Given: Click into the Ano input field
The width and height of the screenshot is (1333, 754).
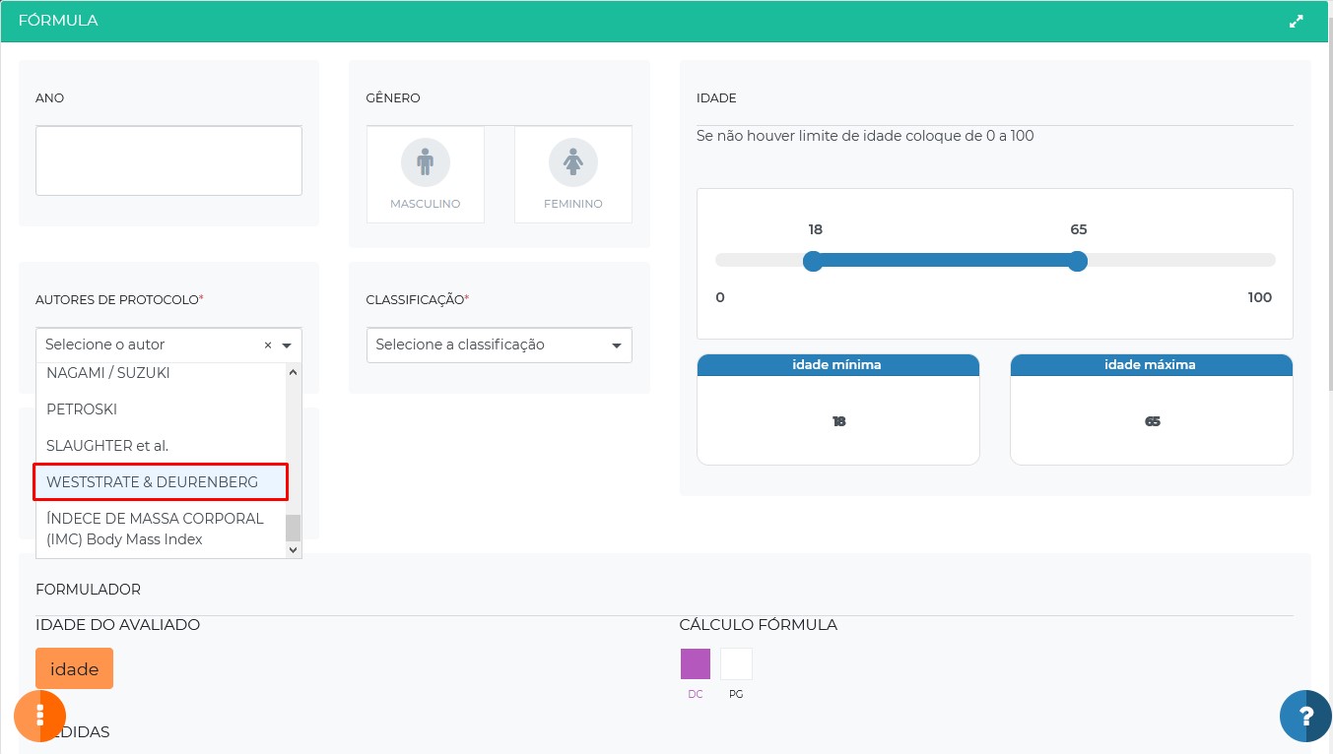Looking at the screenshot, I should (x=168, y=160).
